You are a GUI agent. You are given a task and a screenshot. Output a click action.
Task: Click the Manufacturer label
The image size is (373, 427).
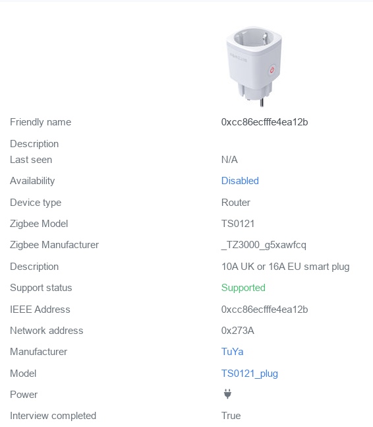39,352
